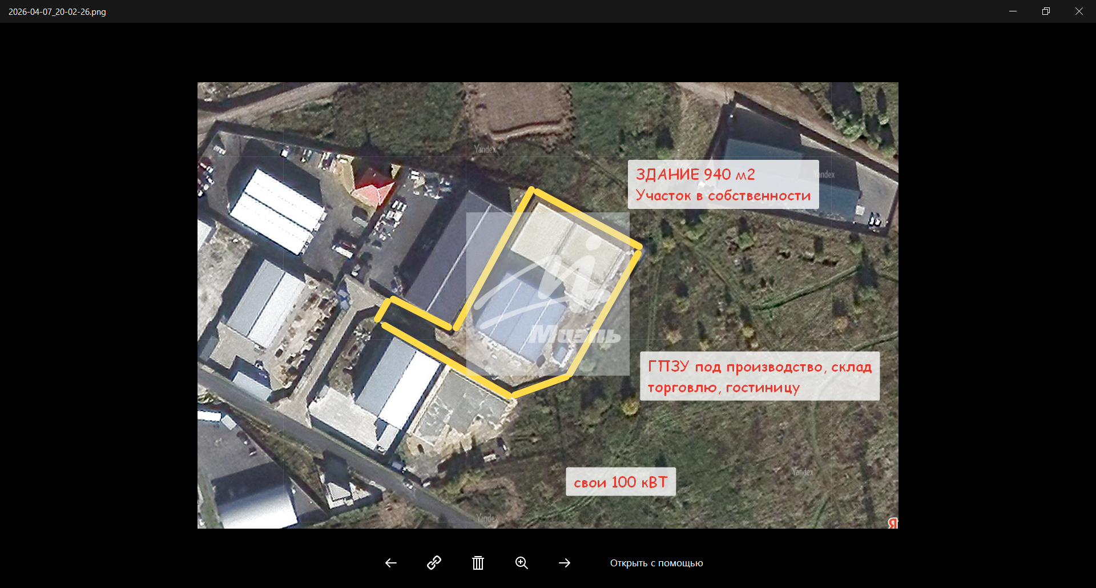1096x588 pixels.
Task: Click the file name 2026-04-07_20-02-26.png in title bar
Action: pos(57,12)
